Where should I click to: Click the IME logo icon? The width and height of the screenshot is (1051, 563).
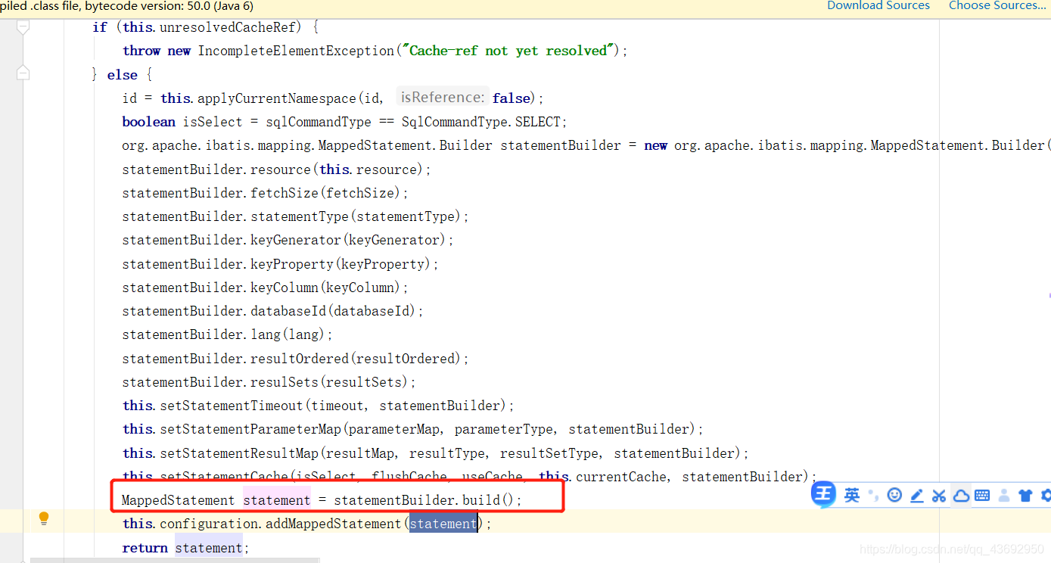823,495
